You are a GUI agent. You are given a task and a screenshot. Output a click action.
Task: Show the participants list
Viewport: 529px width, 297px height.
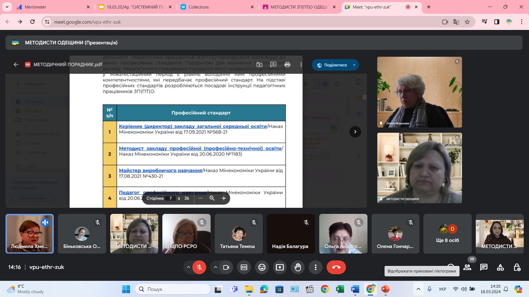[467, 267]
